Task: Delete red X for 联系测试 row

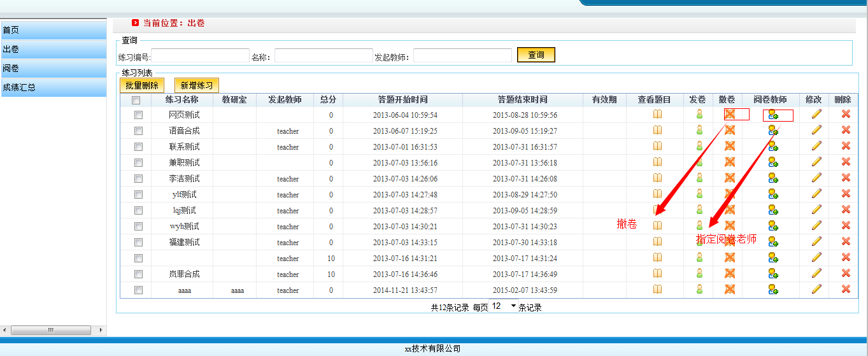Action: (x=846, y=146)
